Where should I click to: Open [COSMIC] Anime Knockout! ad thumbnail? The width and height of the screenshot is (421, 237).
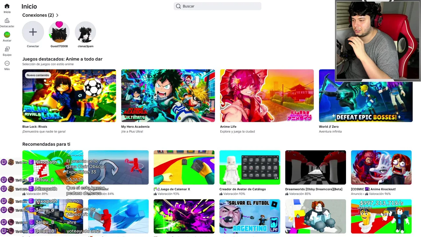(x=381, y=167)
